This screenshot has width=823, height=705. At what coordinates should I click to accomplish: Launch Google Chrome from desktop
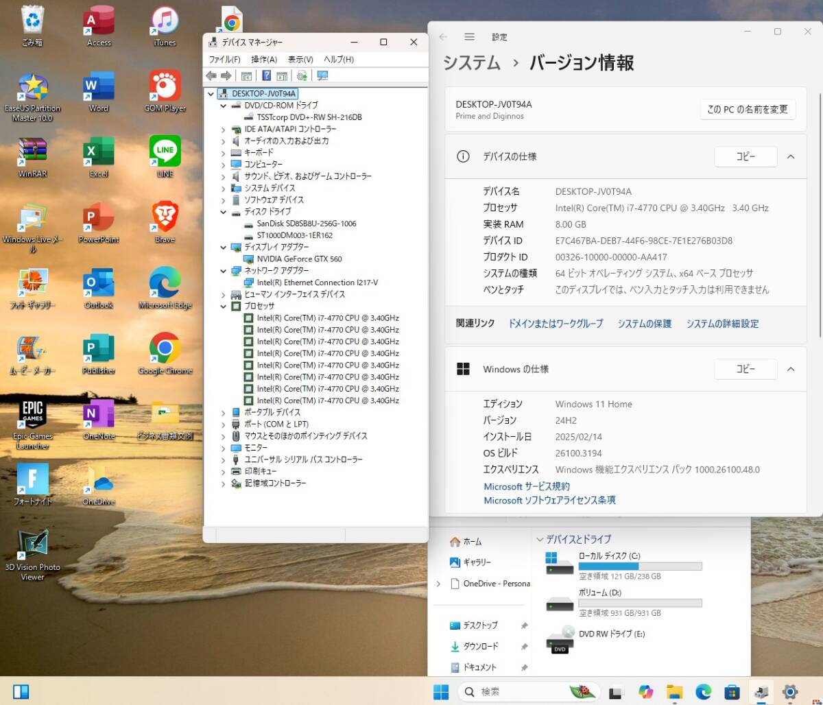click(165, 355)
